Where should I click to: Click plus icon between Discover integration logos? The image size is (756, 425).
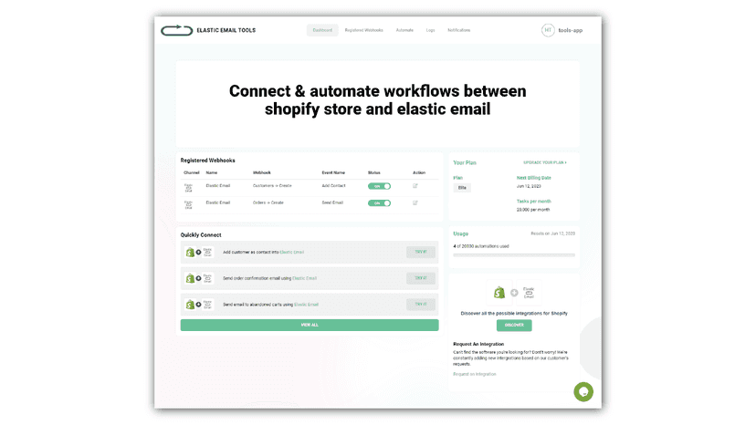514,293
